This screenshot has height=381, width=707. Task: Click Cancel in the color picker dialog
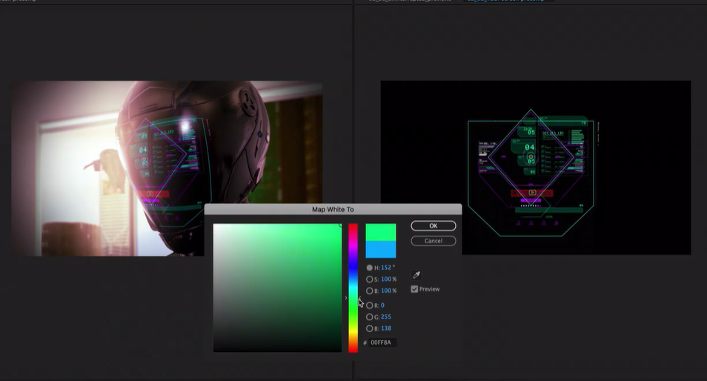click(x=433, y=241)
